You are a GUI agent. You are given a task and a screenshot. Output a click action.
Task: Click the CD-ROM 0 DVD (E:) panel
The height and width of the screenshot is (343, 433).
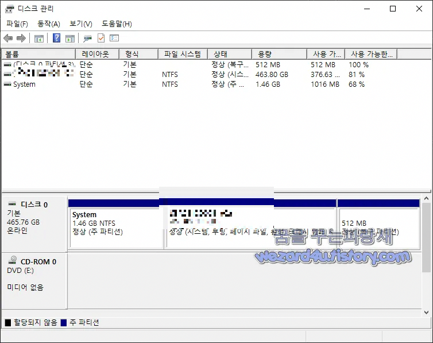[34, 281]
